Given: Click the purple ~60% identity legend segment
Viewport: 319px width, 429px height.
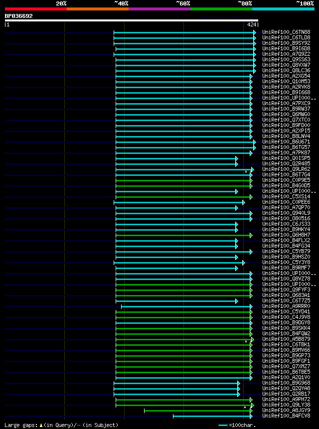Looking at the screenshot, I should [x=159, y=9].
